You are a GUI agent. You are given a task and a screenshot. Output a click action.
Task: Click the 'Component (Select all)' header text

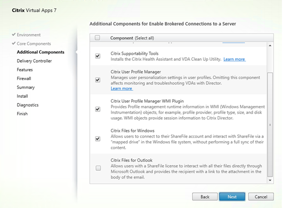[x=132, y=38]
